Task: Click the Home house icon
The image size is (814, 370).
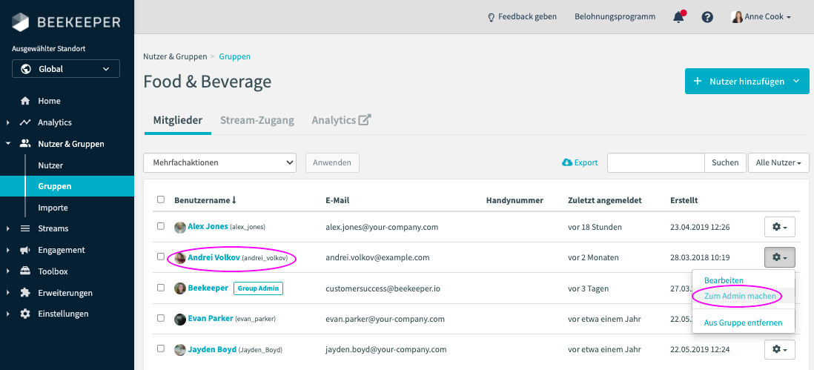Action: tap(25, 101)
